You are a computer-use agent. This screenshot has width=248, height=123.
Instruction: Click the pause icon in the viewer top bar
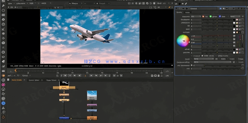154,3
